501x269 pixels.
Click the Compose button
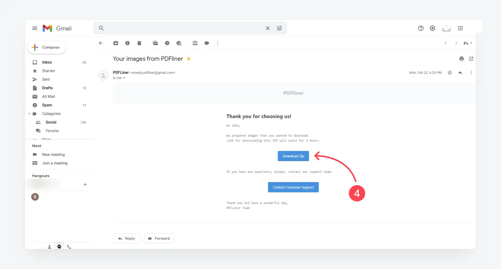pyautogui.click(x=47, y=47)
